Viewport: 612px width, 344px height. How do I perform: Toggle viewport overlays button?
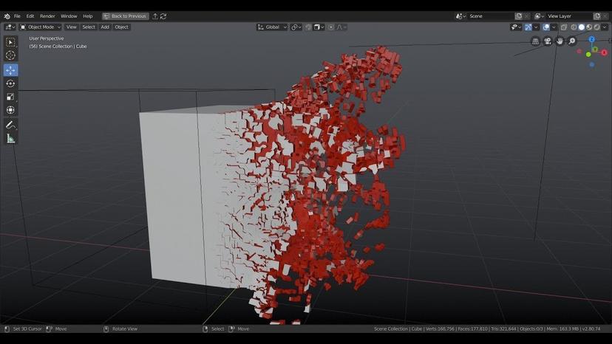(546, 27)
